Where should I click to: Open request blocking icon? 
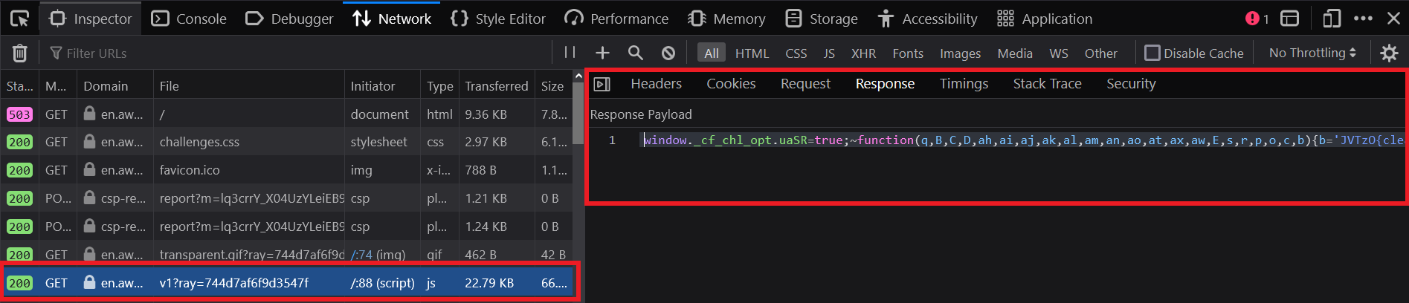[x=668, y=53]
